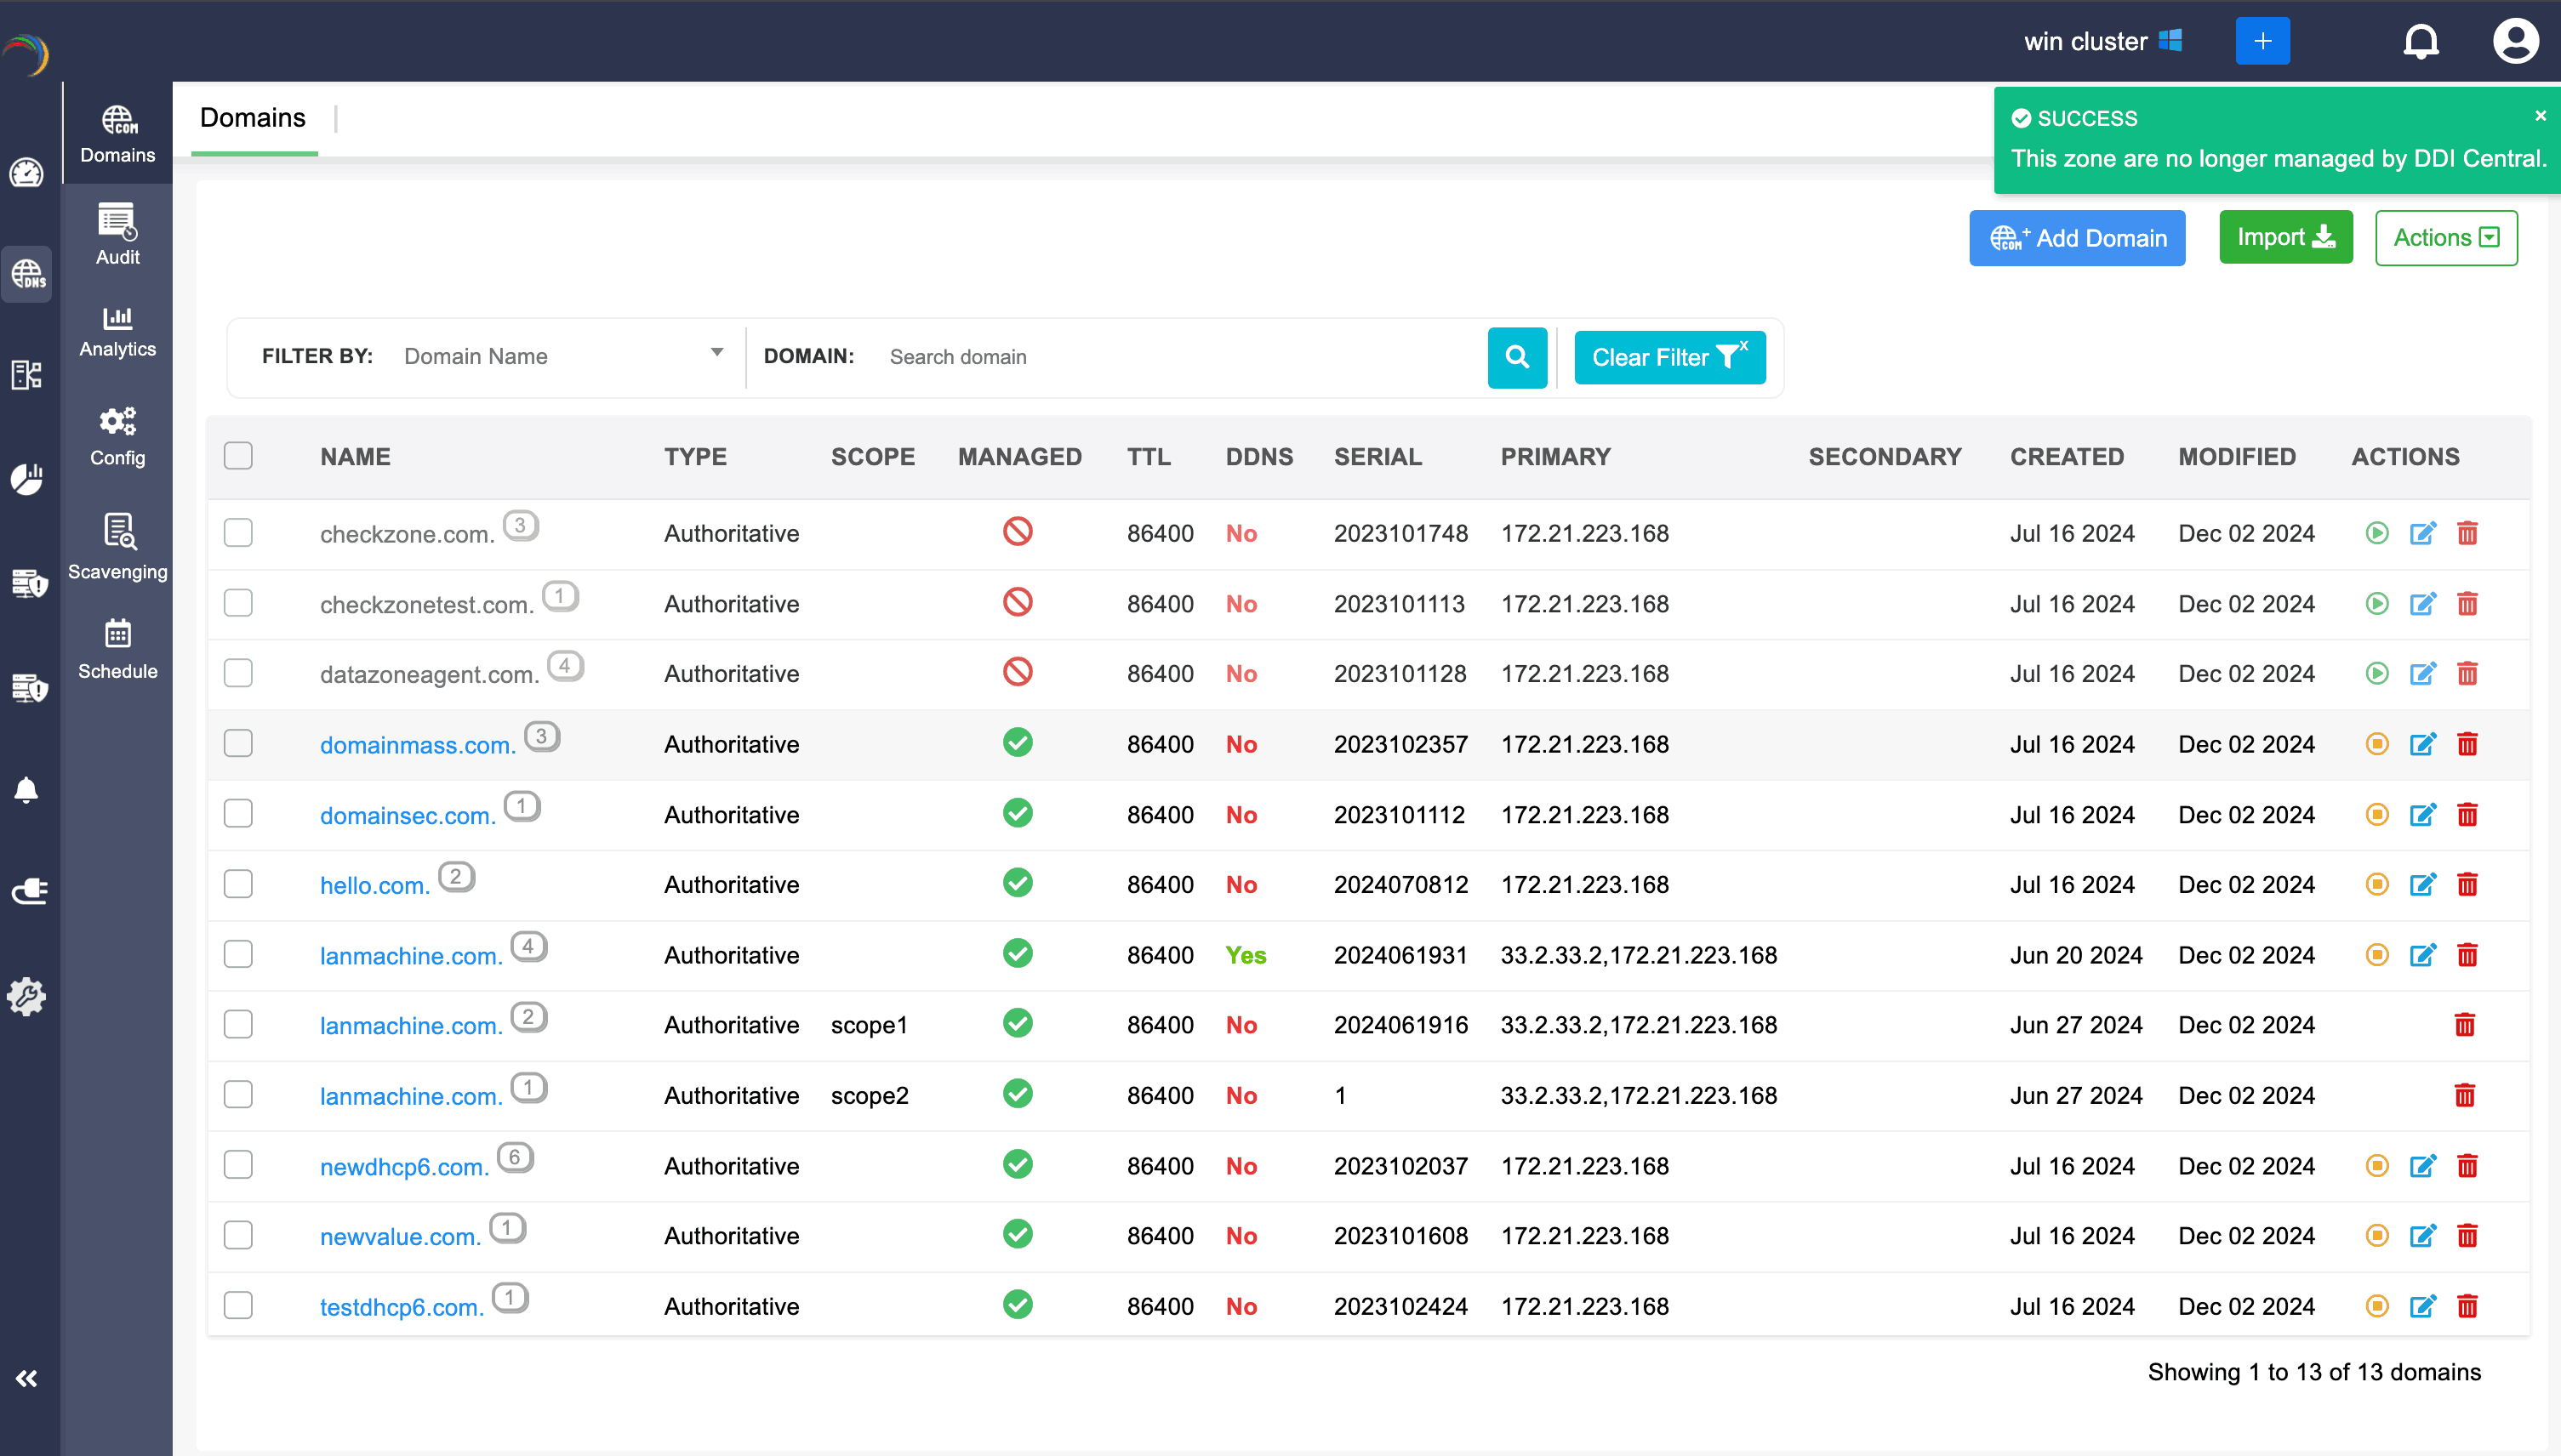Click the Add Domain button
The width and height of the screenshot is (2561, 1456).
point(2077,238)
